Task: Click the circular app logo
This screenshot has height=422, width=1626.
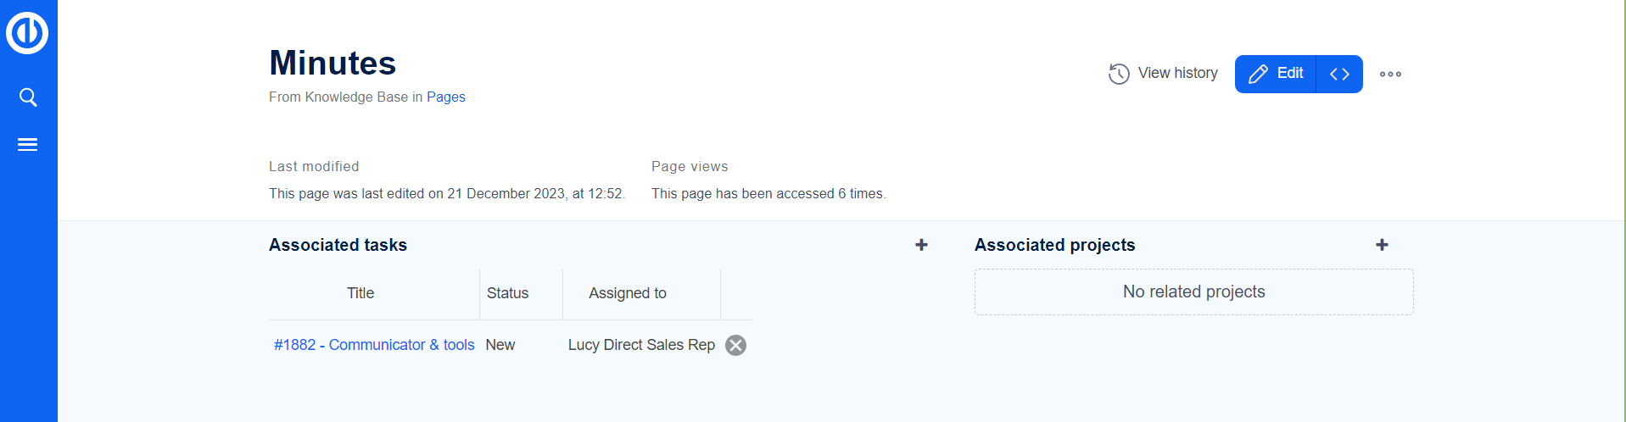Action: click(27, 33)
